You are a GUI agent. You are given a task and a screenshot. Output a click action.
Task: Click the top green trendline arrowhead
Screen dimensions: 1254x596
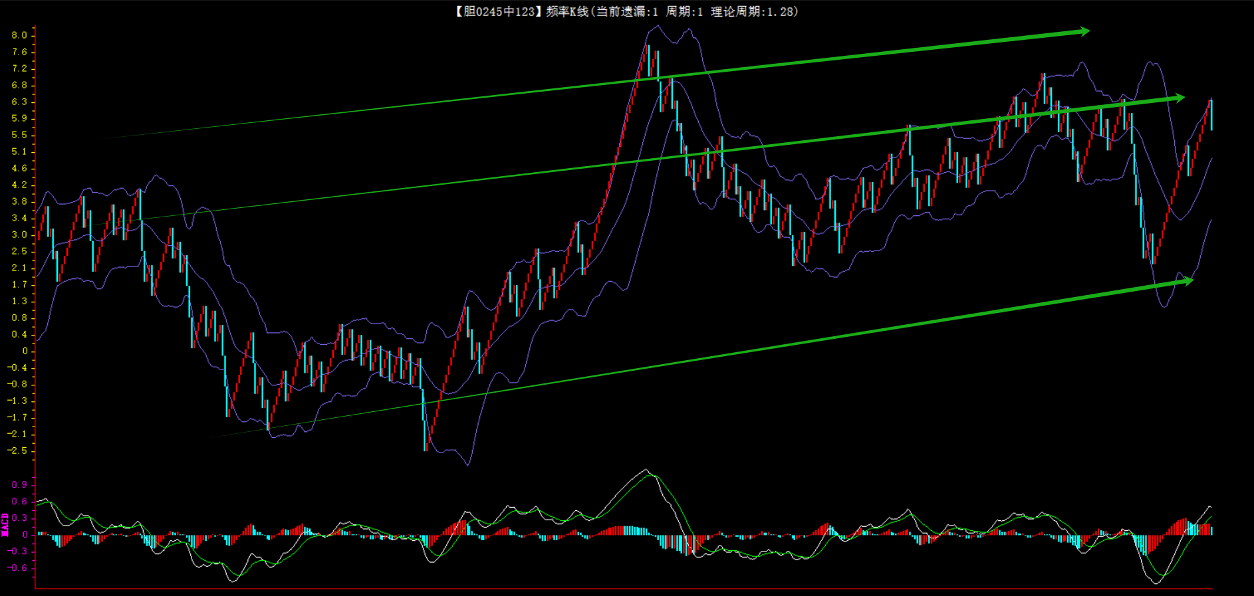1083,31
